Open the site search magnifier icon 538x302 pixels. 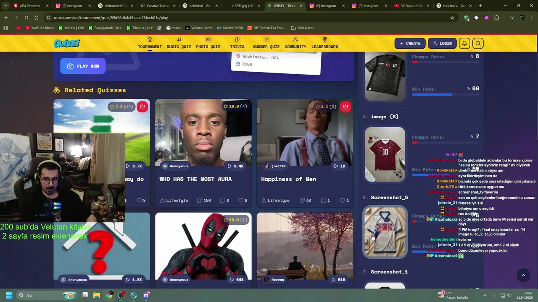(x=478, y=43)
